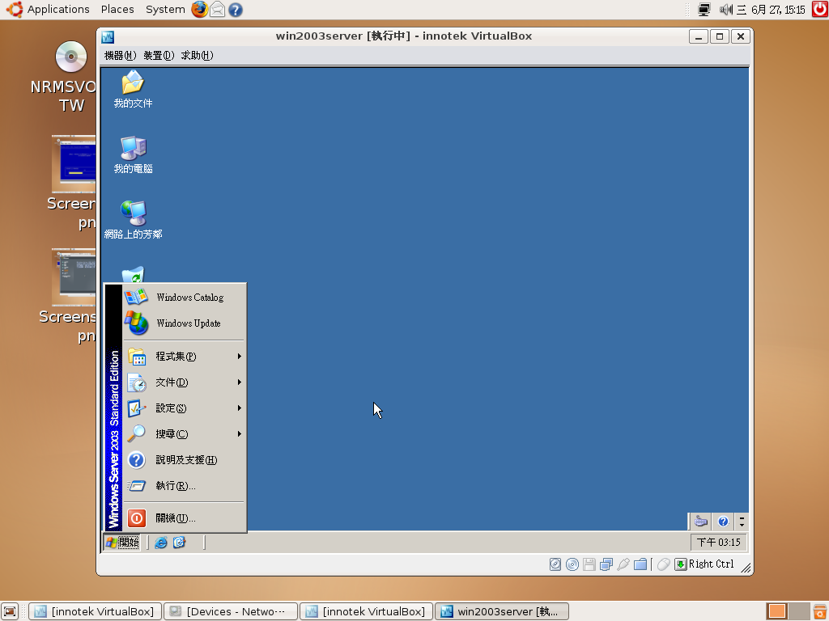Open Windows Update from the Start menu

tap(185, 323)
